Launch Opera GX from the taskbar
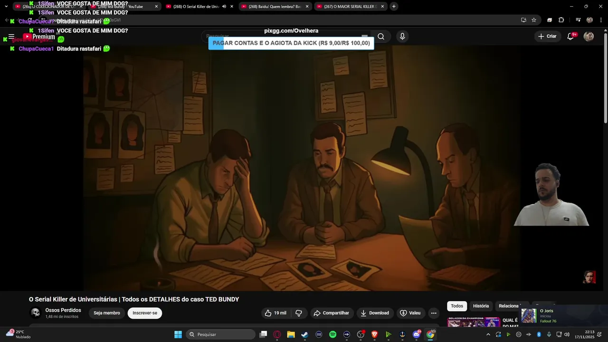 pos(277,334)
